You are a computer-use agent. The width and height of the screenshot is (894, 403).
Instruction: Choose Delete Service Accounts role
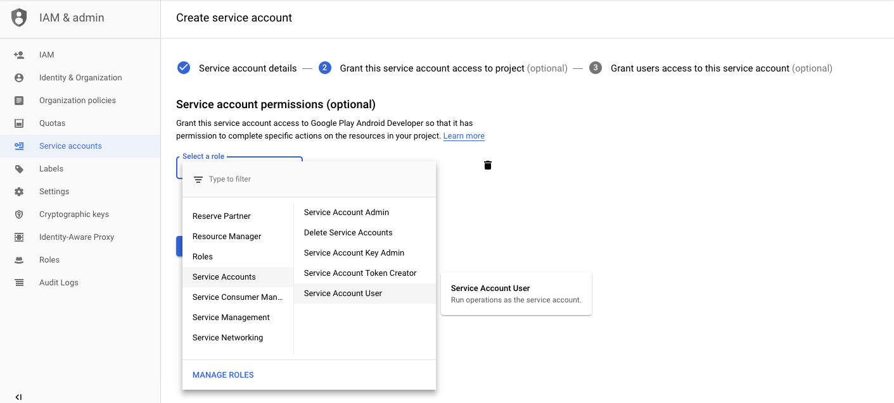(x=365, y=233)
